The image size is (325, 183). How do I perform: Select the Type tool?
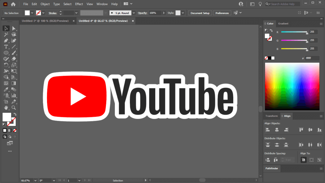tap(6, 47)
